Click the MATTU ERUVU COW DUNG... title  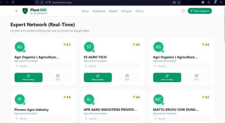pos(176,110)
